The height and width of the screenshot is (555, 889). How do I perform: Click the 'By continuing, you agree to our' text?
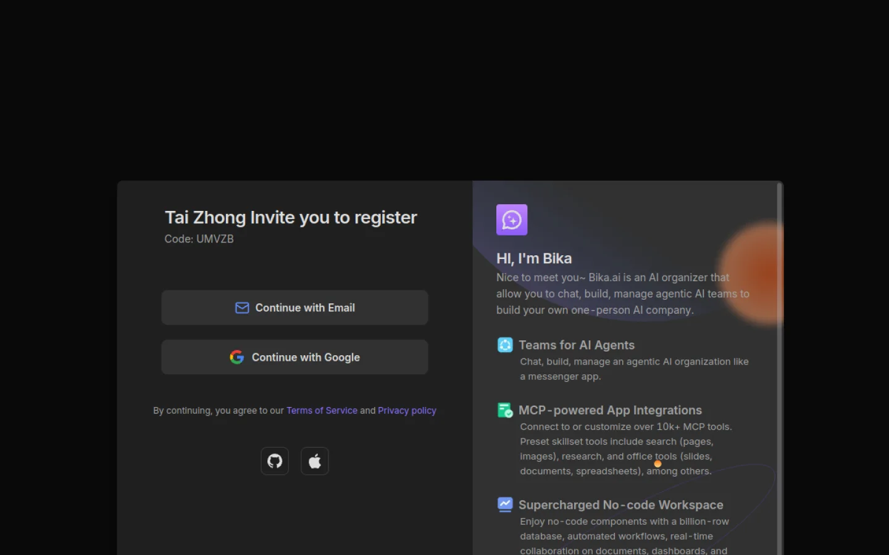point(219,411)
